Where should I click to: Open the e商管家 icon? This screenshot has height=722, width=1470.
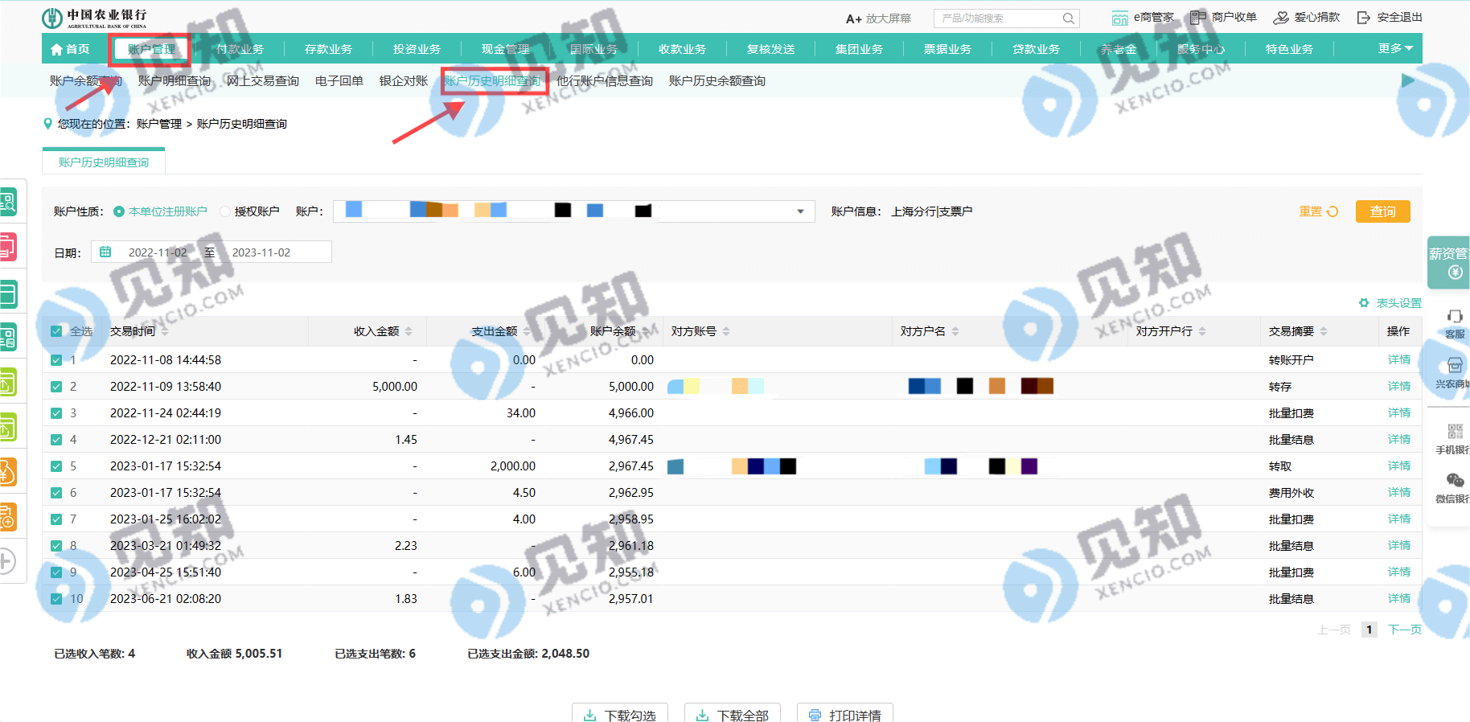(1119, 18)
